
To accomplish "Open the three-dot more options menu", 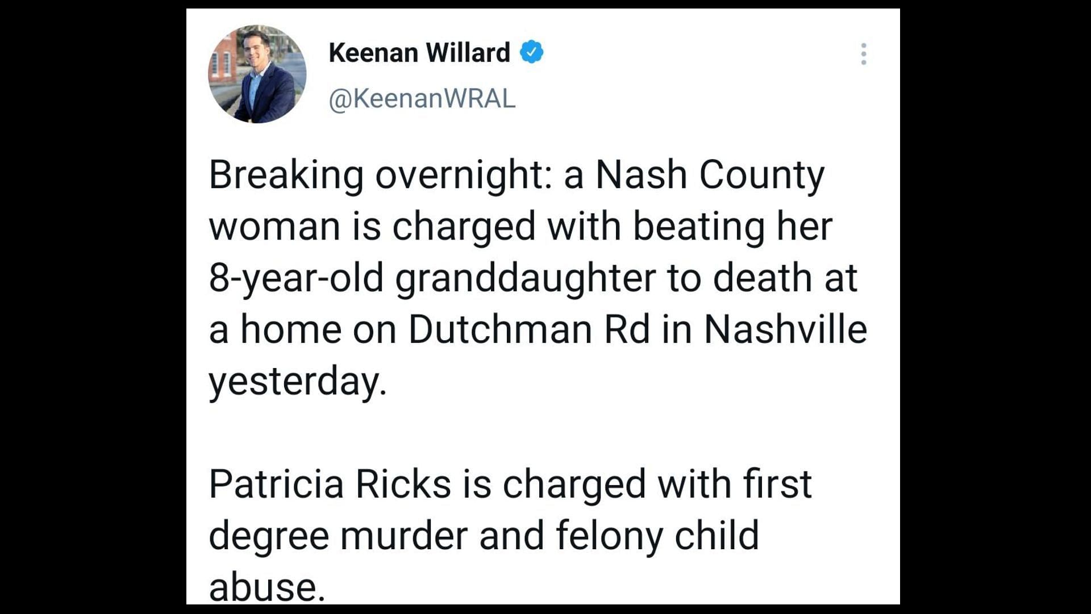I will [863, 54].
